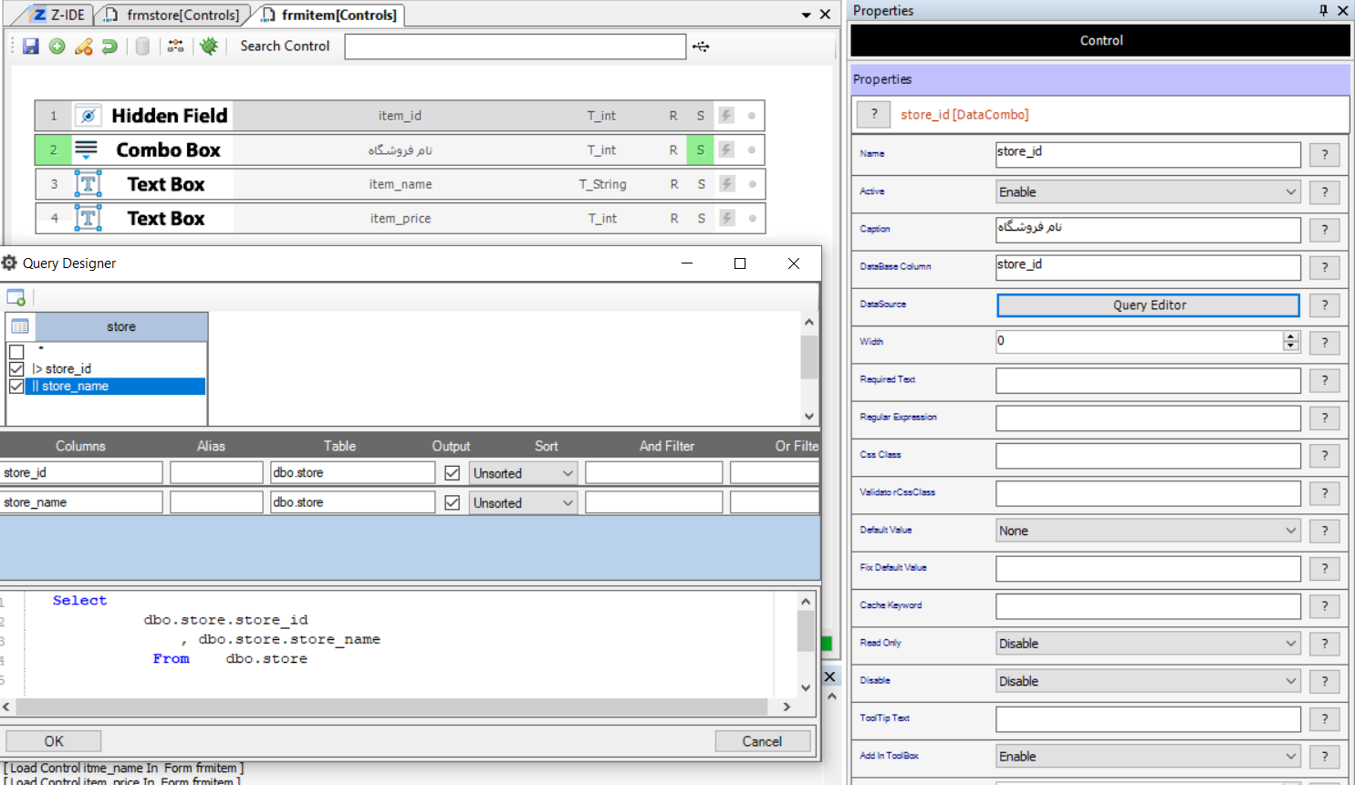
Task: Click the help button beside store_id [DataCombo]
Action: [874, 114]
